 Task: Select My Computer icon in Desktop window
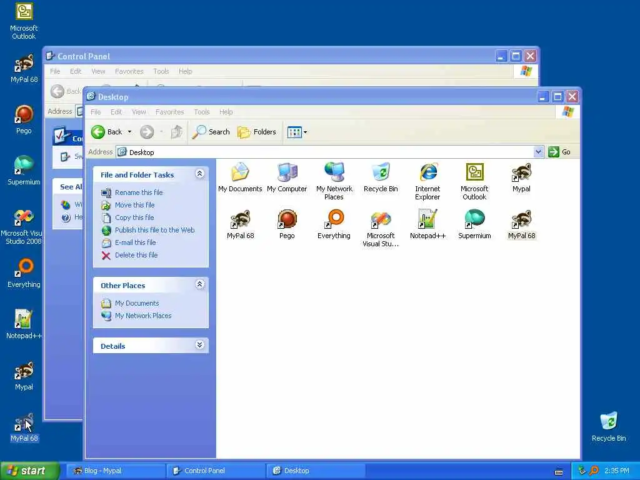pos(287,177)
